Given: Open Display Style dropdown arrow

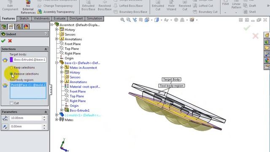Looking at the screenshot, I should click(161, 20).
